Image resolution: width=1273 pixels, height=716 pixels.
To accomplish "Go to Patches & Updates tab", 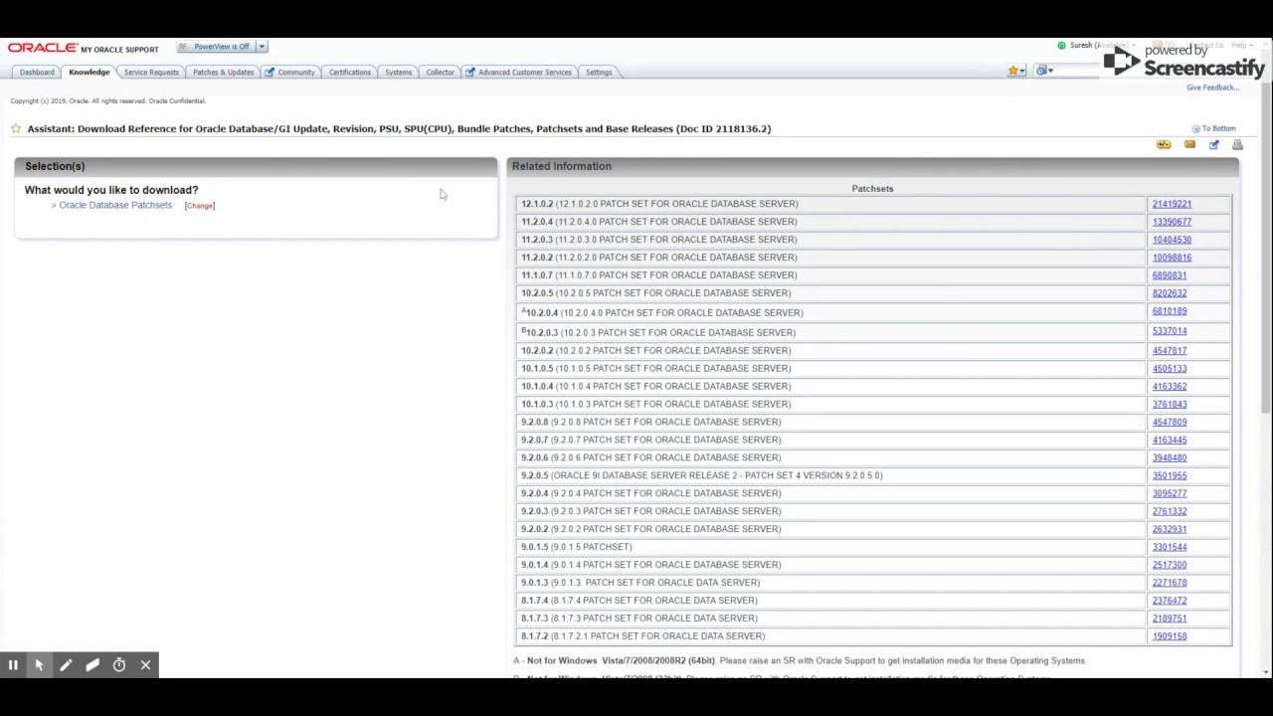I will (223, 72).
